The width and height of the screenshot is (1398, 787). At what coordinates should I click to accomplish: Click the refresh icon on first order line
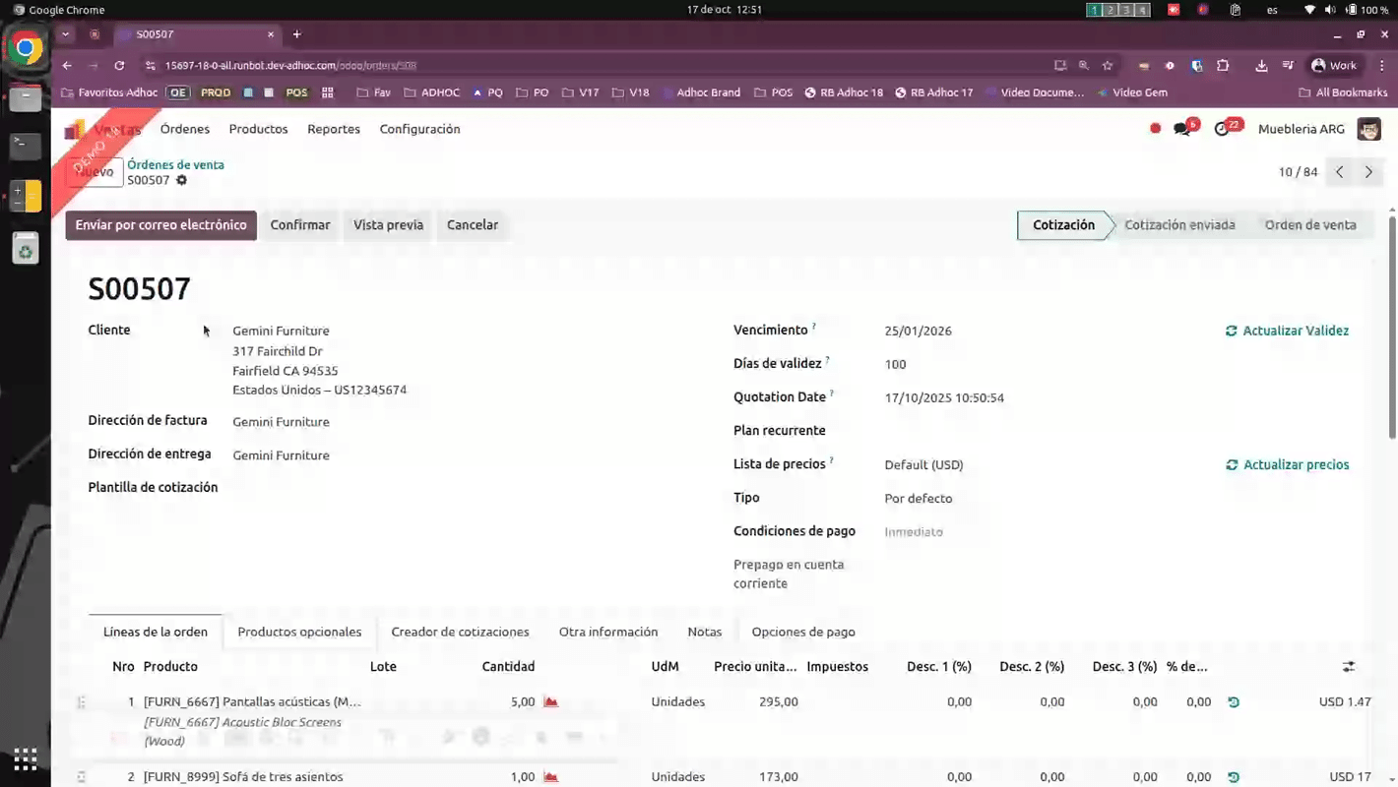point(1234,702)
